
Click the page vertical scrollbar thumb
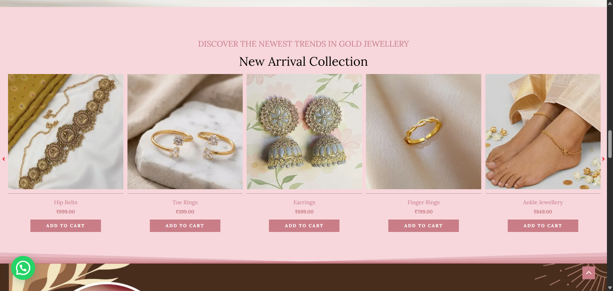(610, 144)
